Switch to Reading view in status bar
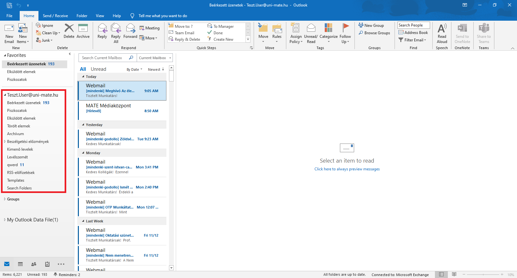 [x=454, y=274]
